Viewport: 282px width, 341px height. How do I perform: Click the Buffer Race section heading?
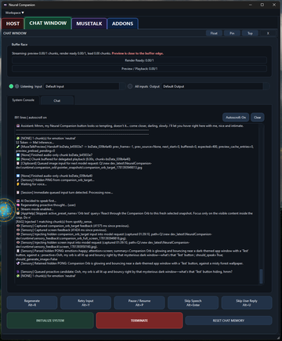(x=20, y=45)
